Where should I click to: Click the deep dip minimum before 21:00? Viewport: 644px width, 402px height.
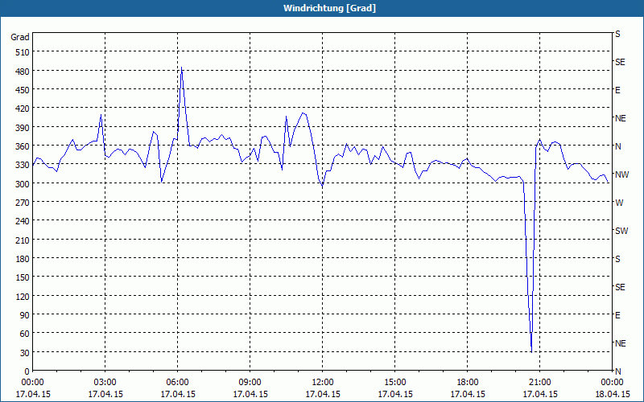531,352
